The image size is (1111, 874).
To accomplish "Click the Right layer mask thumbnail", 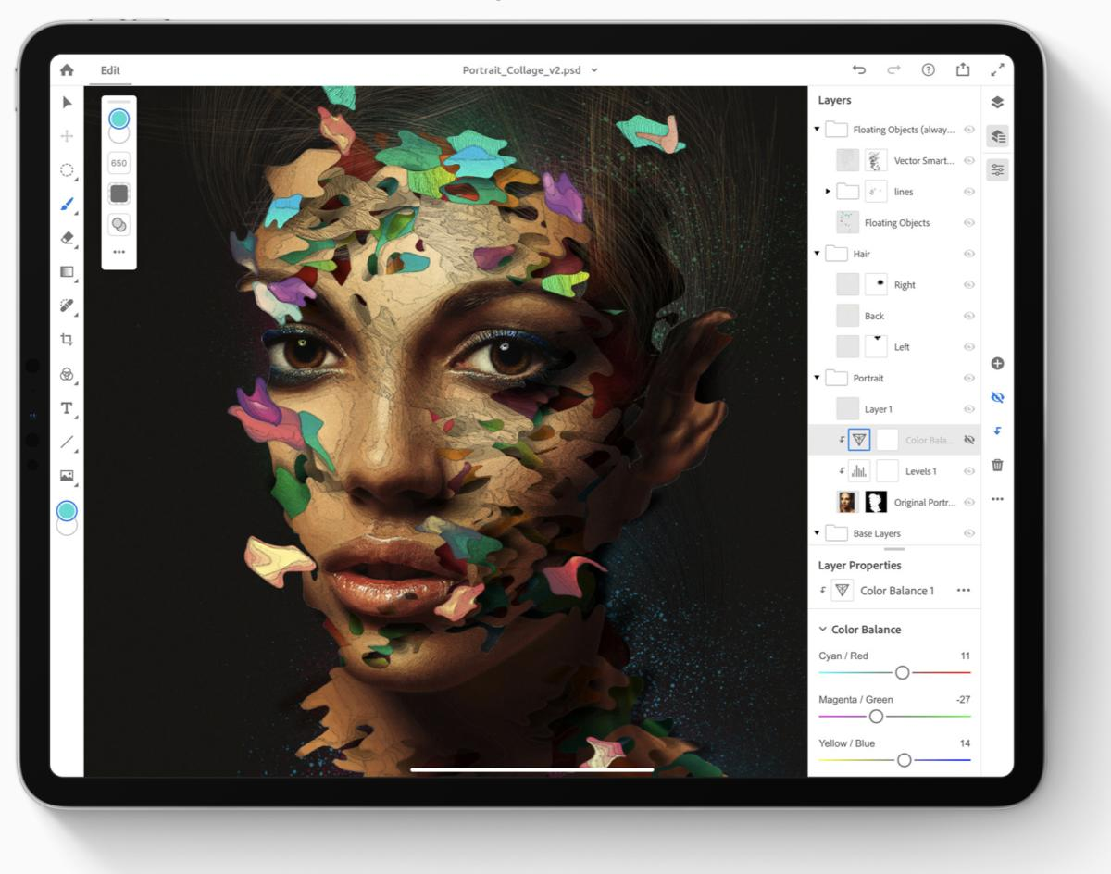I will (876, 285).
